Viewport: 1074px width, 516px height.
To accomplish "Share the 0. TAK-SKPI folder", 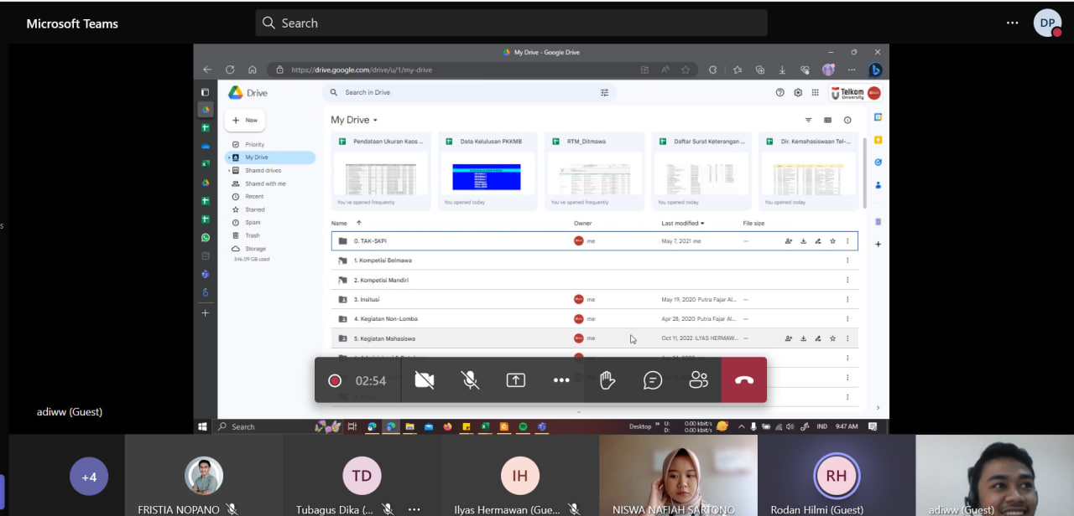I will point(789,241).
